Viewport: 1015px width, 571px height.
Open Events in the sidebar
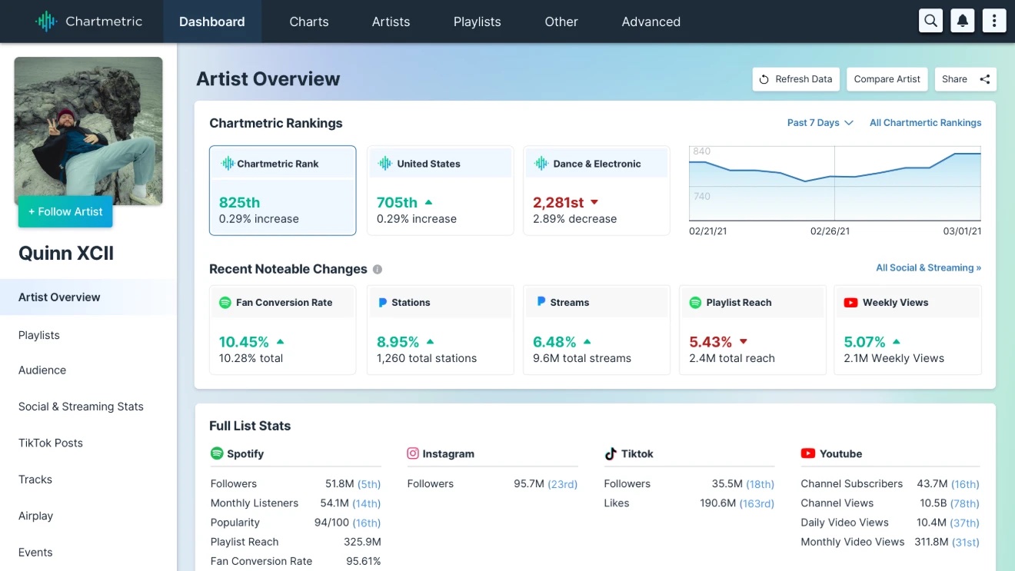(x=35, y=553)
